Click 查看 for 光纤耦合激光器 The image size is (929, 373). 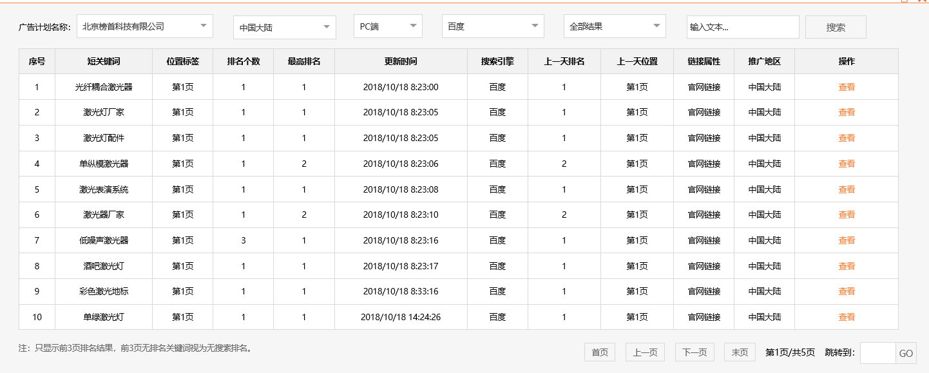point(847,86)
